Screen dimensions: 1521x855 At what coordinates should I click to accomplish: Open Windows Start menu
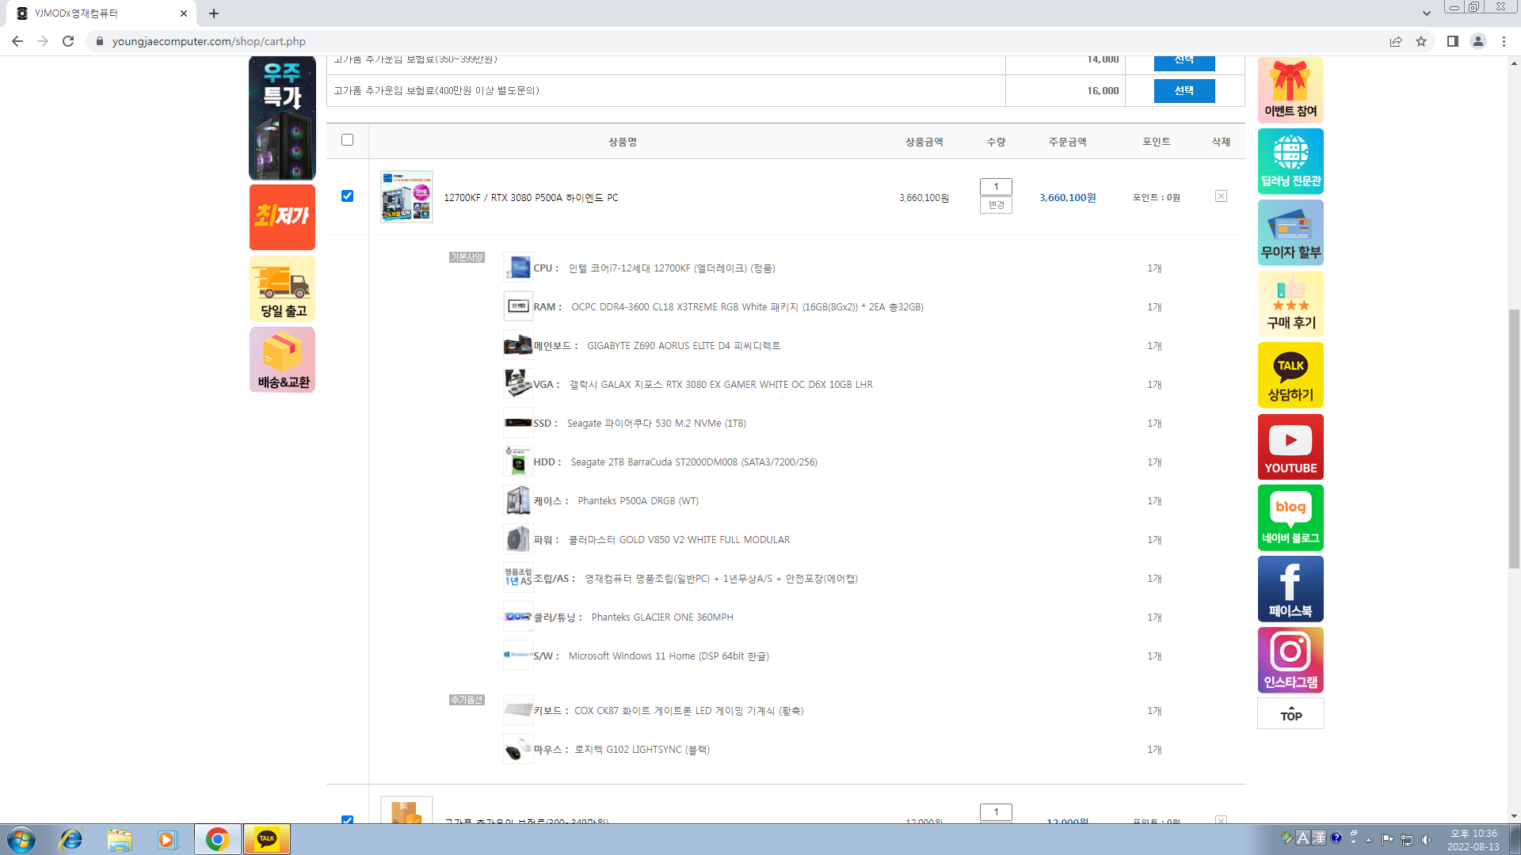[x=21, y=839]
